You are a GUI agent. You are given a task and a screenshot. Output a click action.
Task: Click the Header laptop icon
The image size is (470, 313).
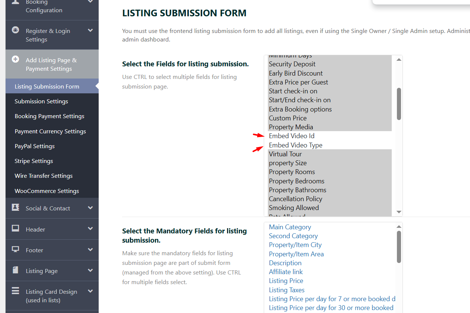coord(16,229)
